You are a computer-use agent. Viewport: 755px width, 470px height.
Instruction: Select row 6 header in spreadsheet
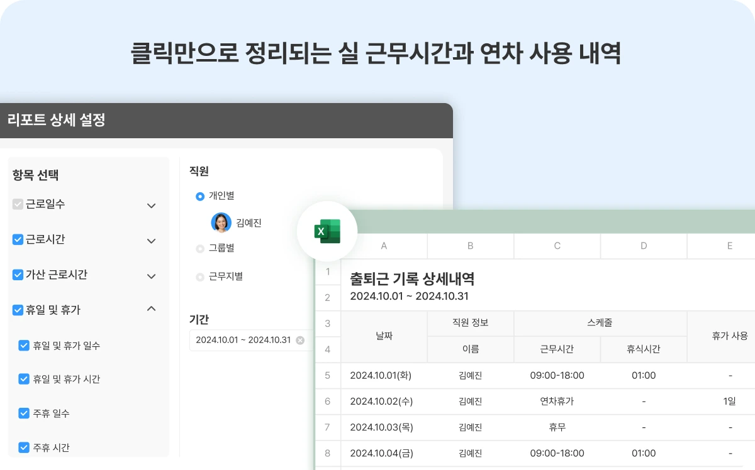pyautogui.click(x=327, y=401)
